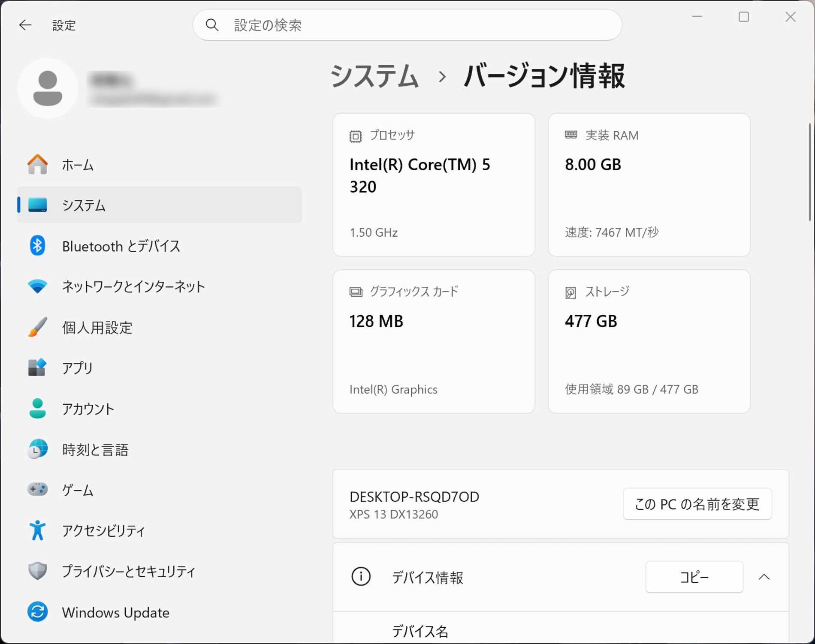
Task: Minimize the 設定 window
Action: pyautogui.click(x=697, y=17)
